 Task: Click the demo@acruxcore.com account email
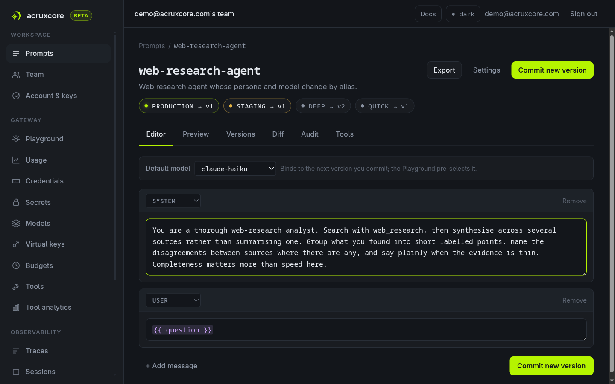pos(521,14)
